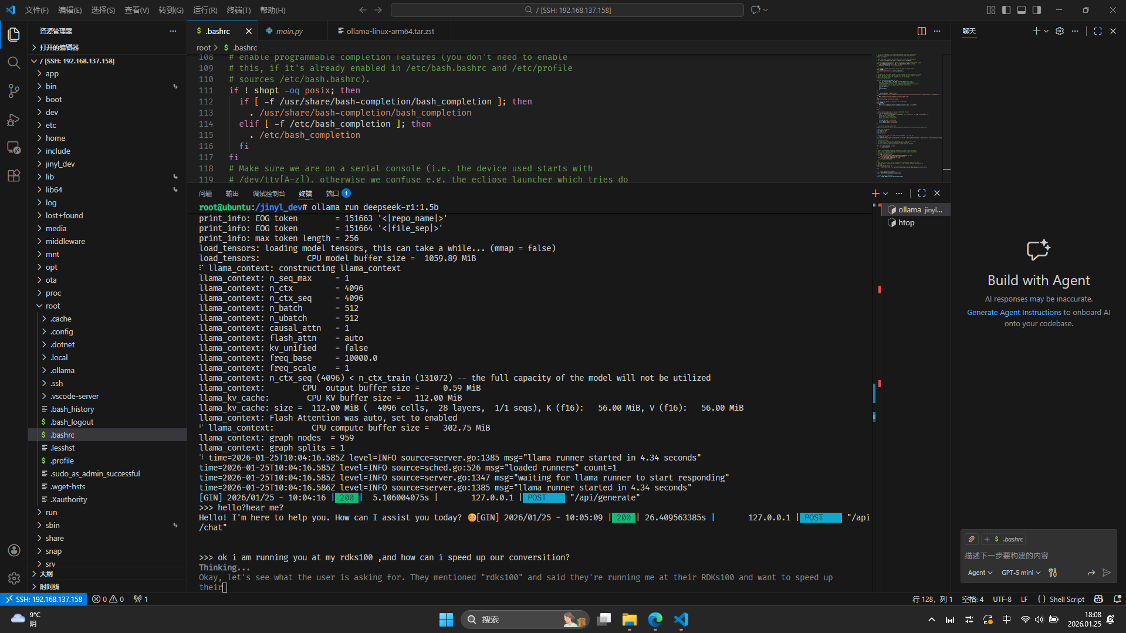Switch to the Problems panel tab
This screenshot has width=1126, height=633.
(x=205, y=193)
